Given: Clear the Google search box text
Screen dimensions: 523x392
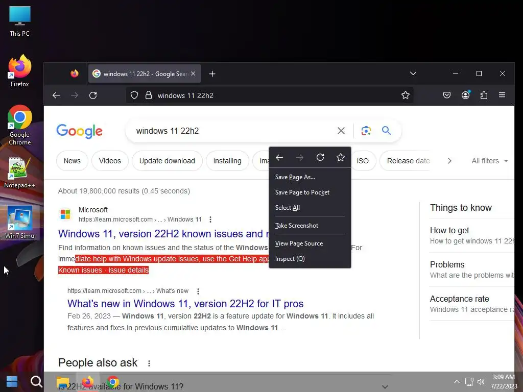Looking at the screenshot, I should click(x=341, y=131).
